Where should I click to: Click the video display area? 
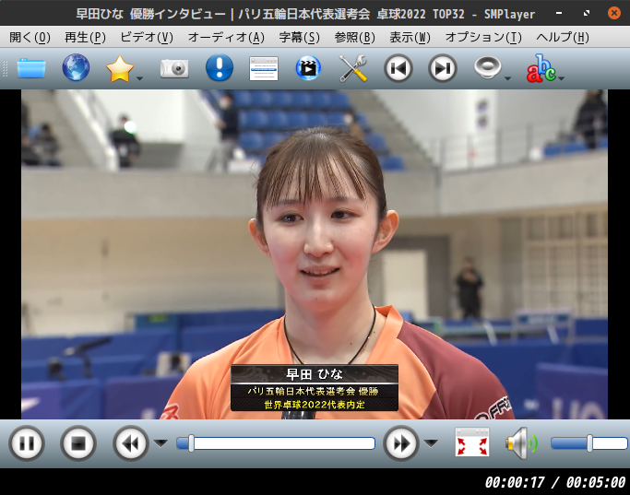[x=315, y=254]
